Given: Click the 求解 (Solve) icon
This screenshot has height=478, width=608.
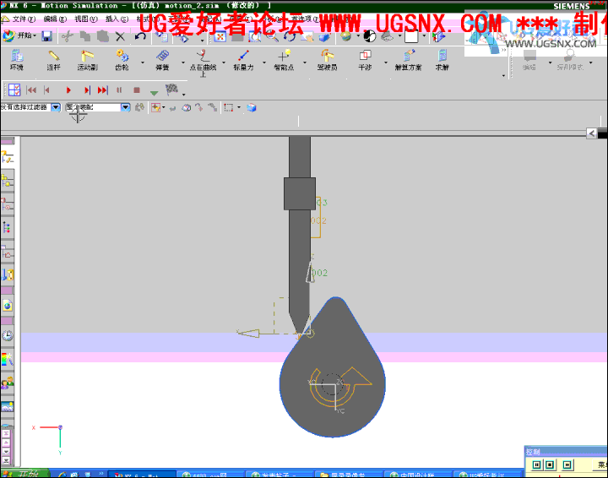Looking at the screenshot, I should (x=442, y=60).
